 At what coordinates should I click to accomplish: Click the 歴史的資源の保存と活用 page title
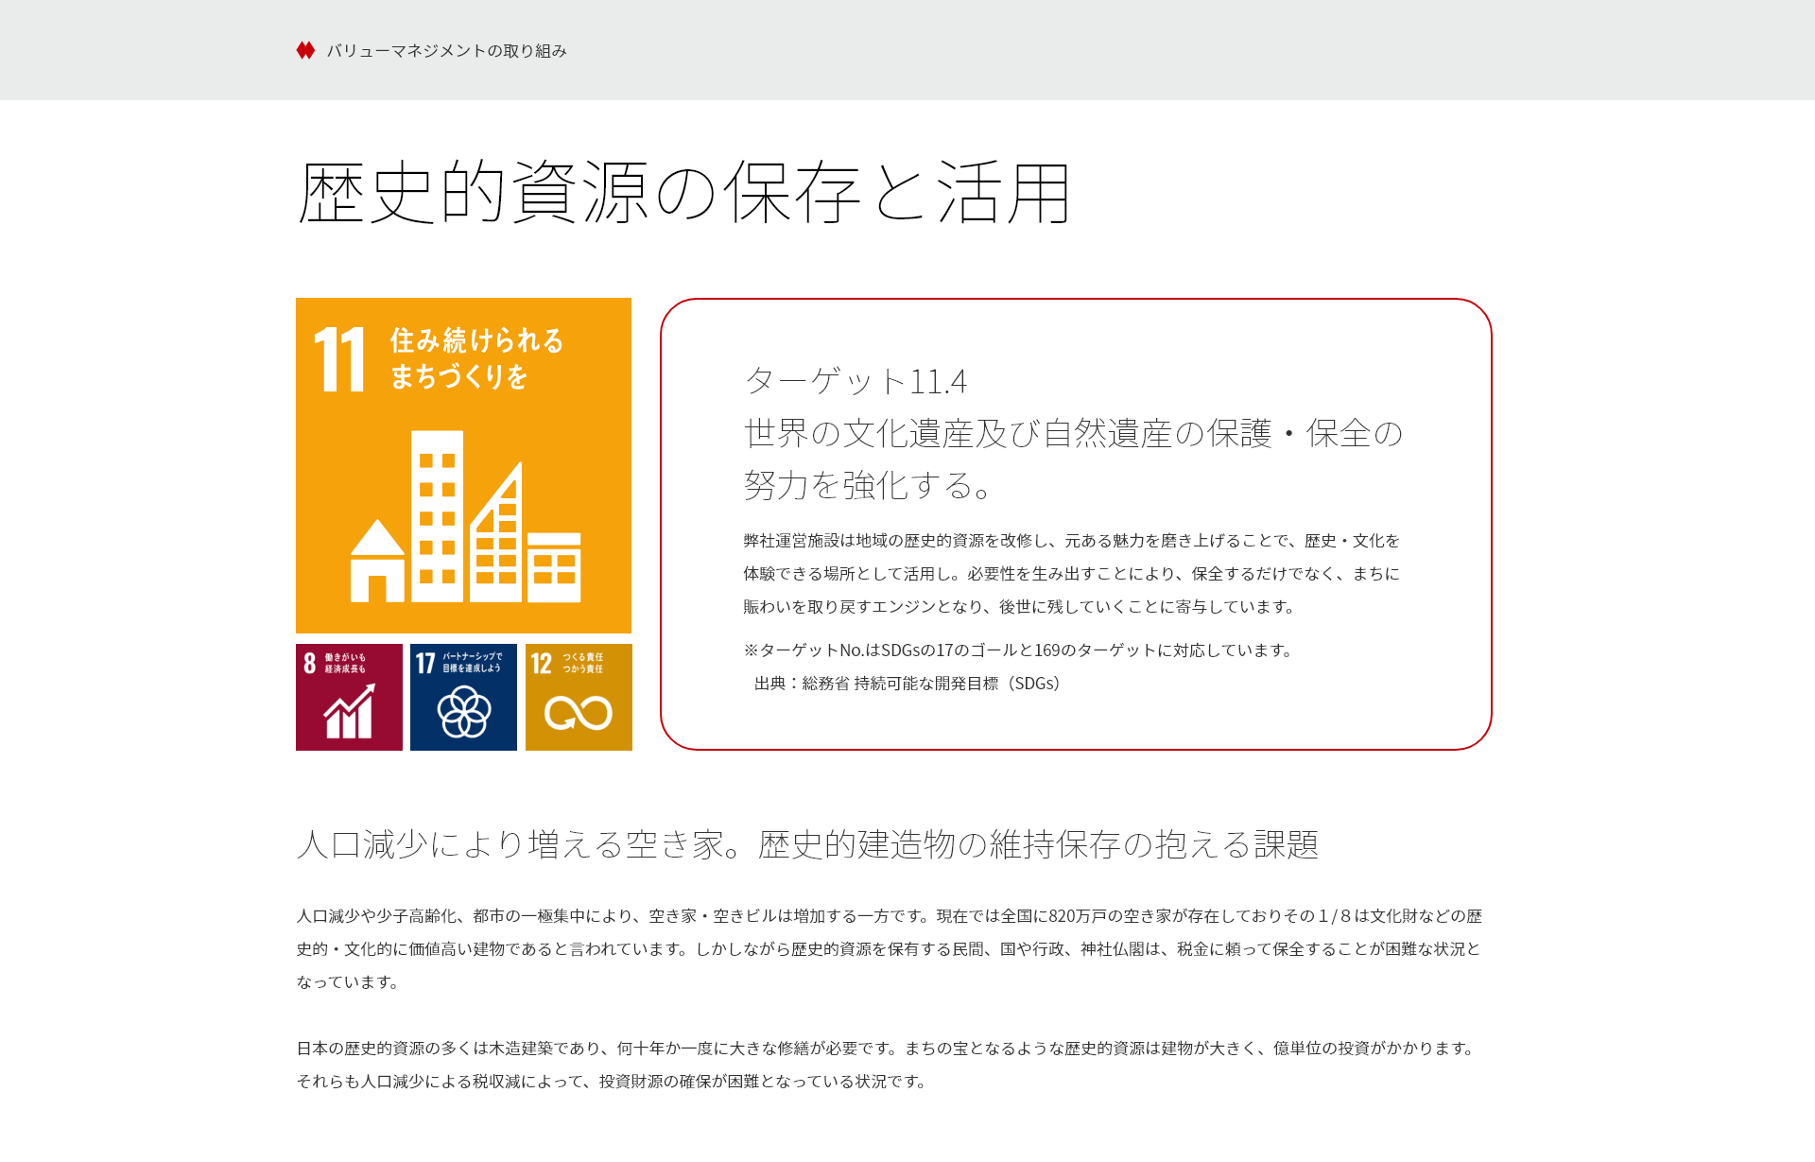tap(683, 193)
